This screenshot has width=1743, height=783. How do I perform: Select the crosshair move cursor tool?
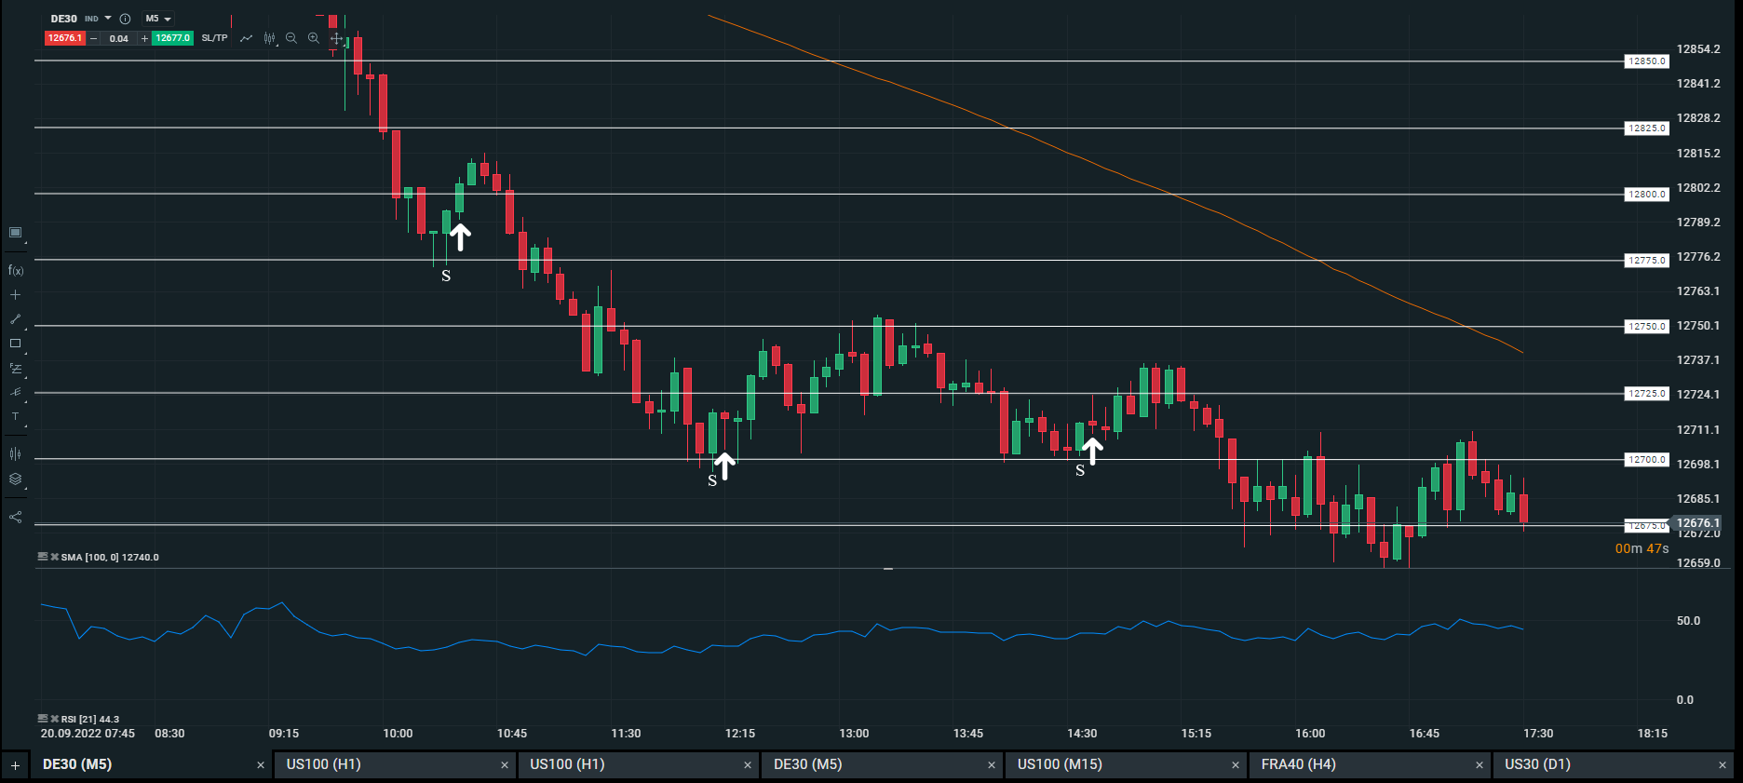pyautogui.click(x=336, y=38)
